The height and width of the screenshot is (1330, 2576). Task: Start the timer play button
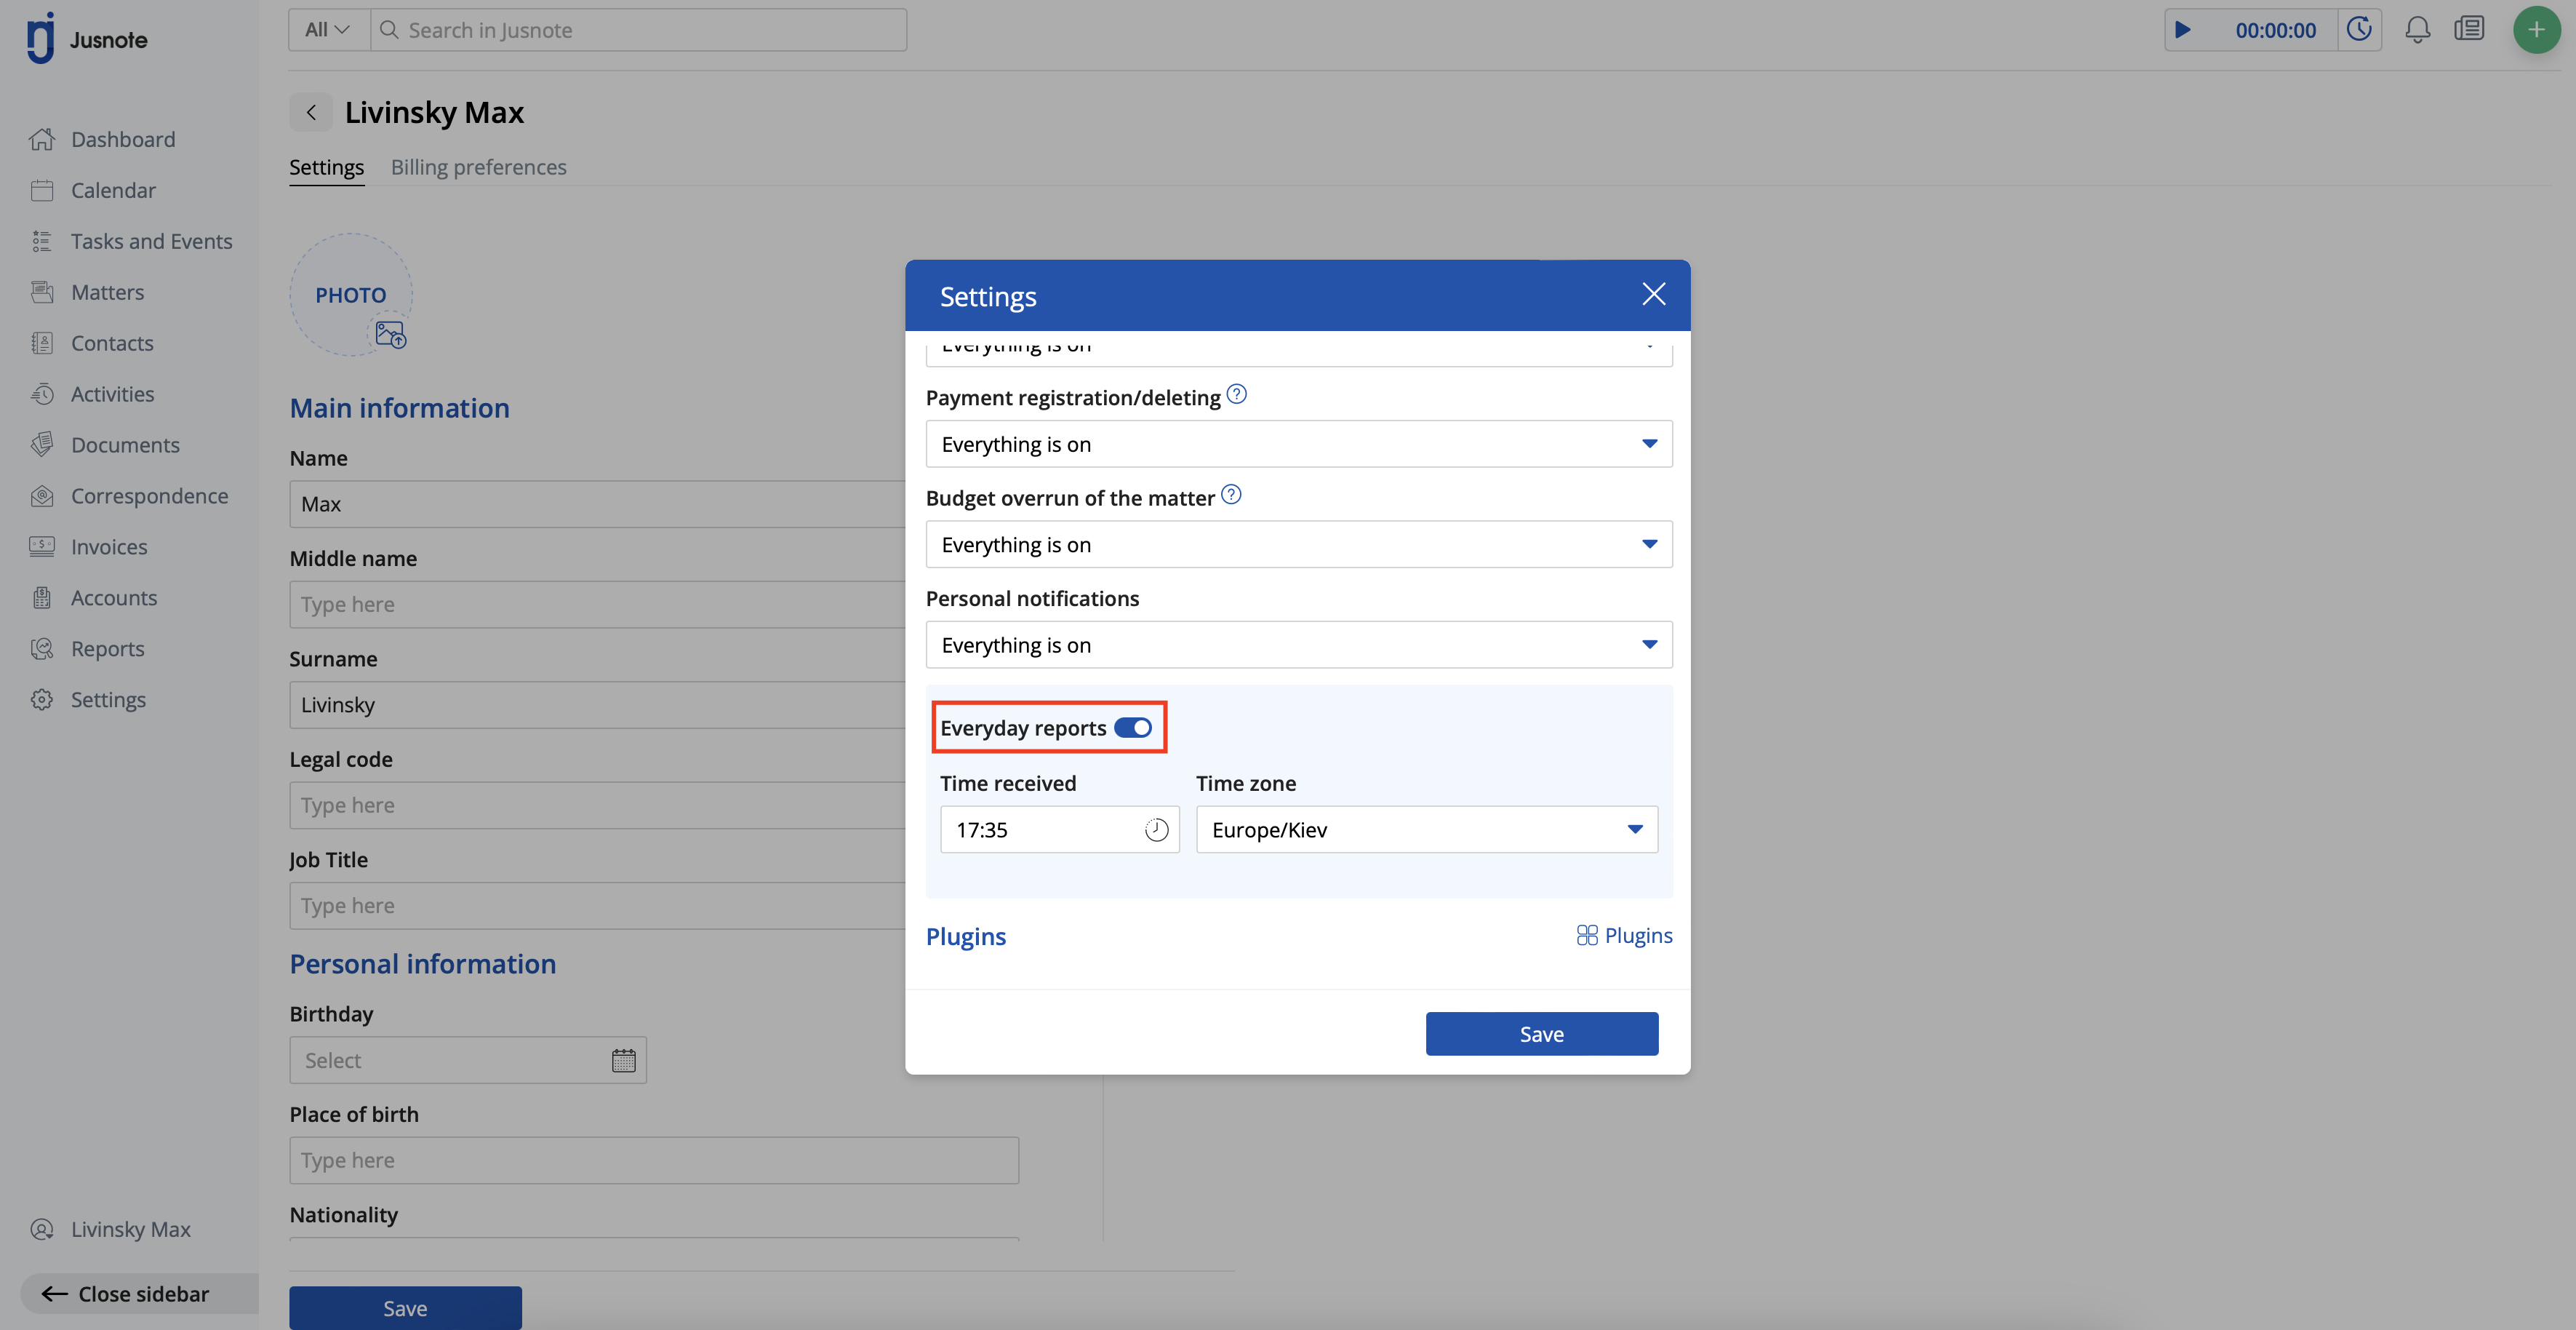point(2183,30)
